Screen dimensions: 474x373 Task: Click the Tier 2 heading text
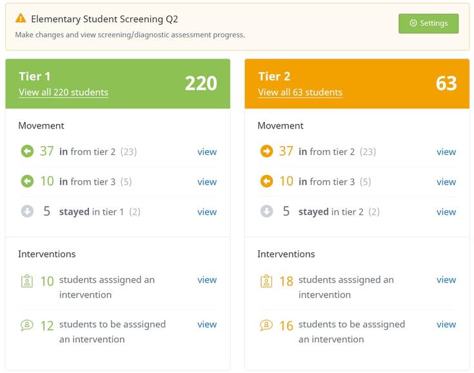274,76
